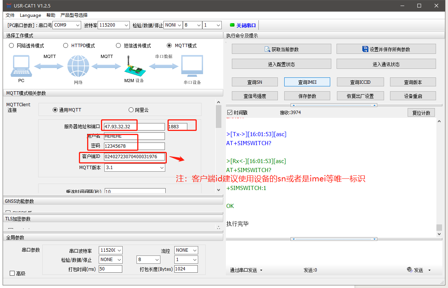
Task: Click 查信号强度 button
Action: [x=255, y=96]
